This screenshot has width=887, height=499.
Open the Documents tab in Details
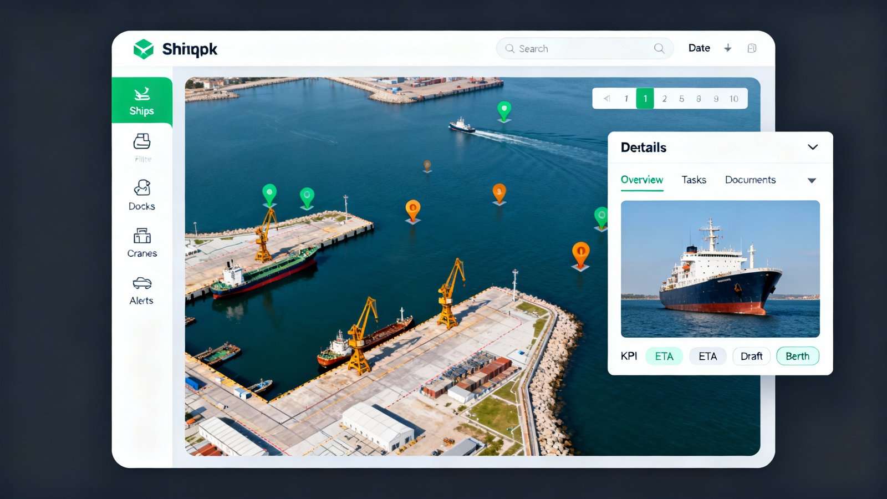coord(750,180)
